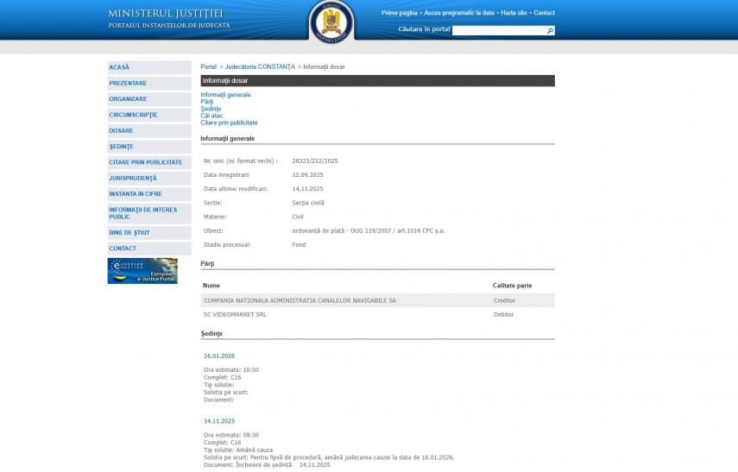The height and width of the screenshot is (472, 738).
Task: Jump to Căi atac section link
Action: [211, 116]
